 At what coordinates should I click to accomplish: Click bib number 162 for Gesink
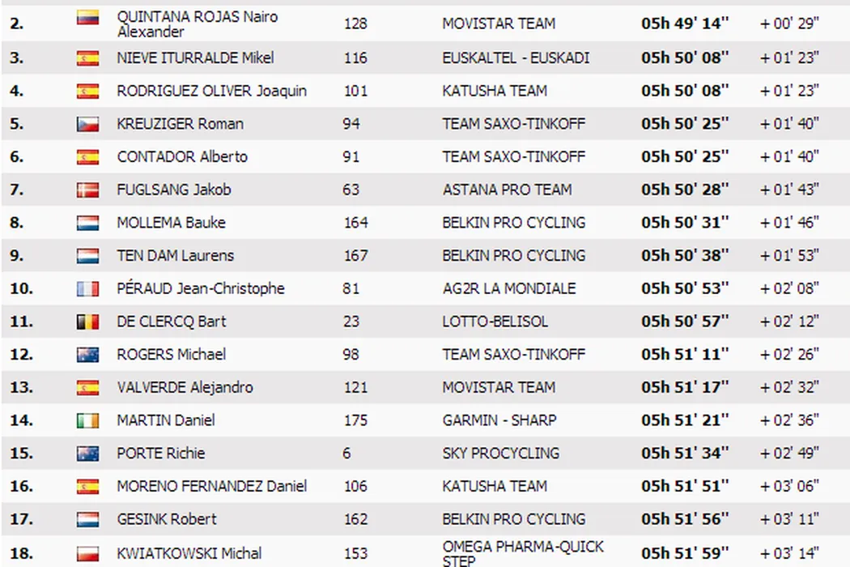click(355, 519)
